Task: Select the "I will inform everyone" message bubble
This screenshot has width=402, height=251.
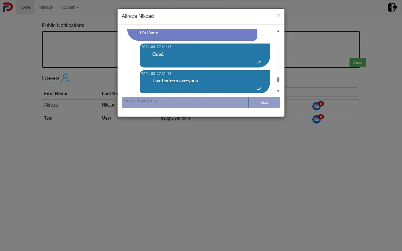Action: tap(205, 81)
